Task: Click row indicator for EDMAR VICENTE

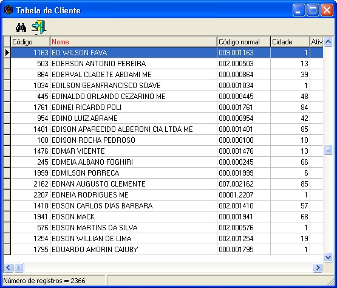Action: [x=7, y=151]
